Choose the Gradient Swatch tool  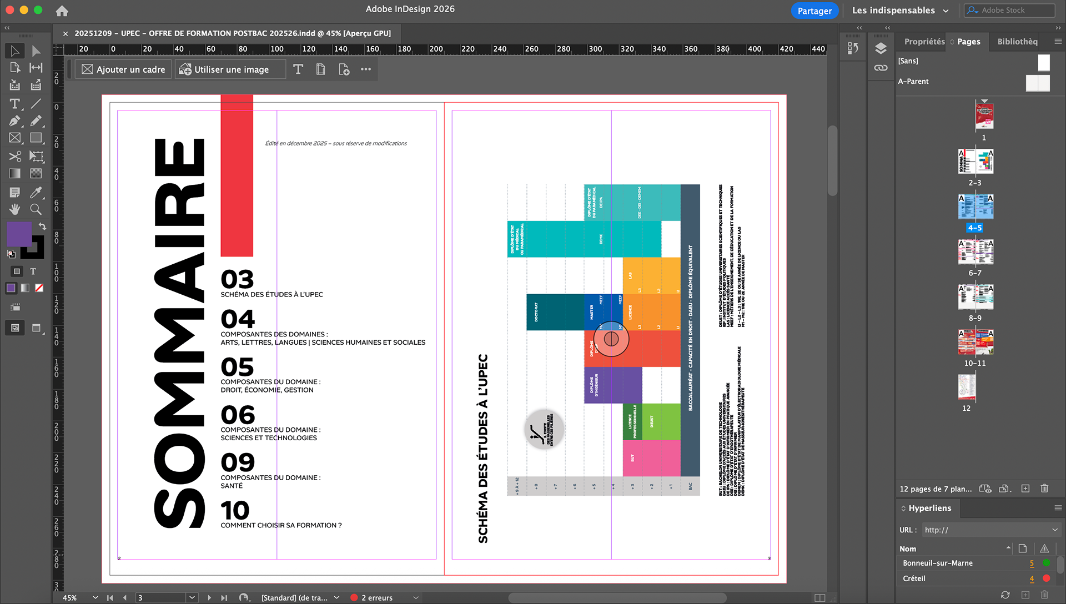[14, 174]
